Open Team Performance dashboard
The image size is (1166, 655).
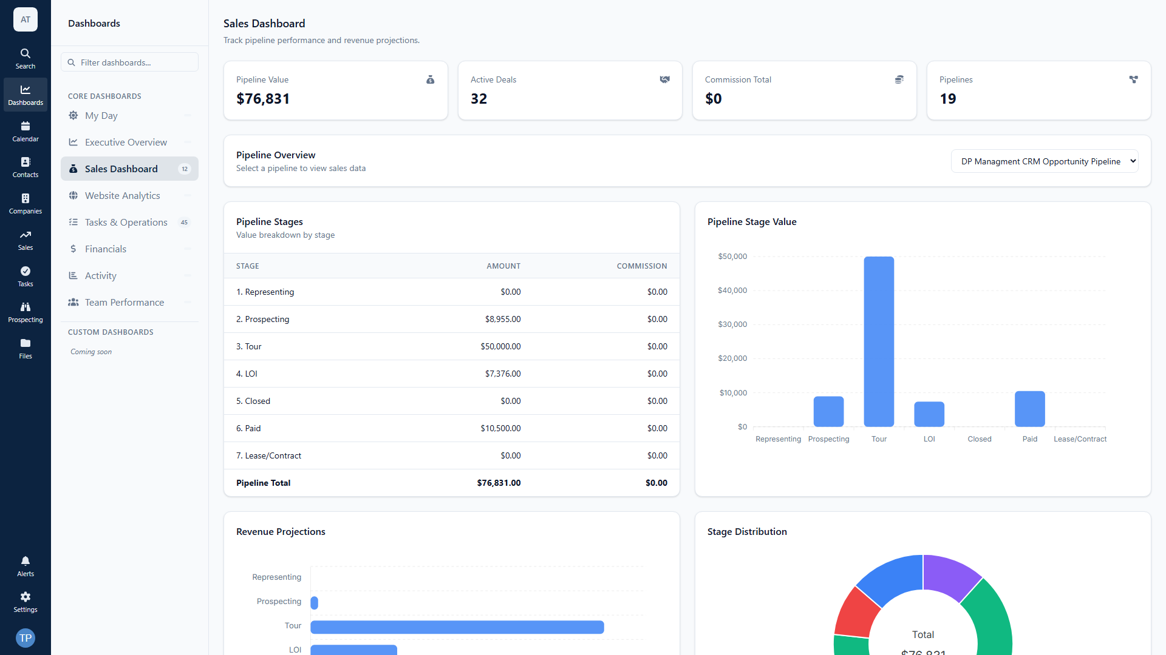(x=129, y=302)
